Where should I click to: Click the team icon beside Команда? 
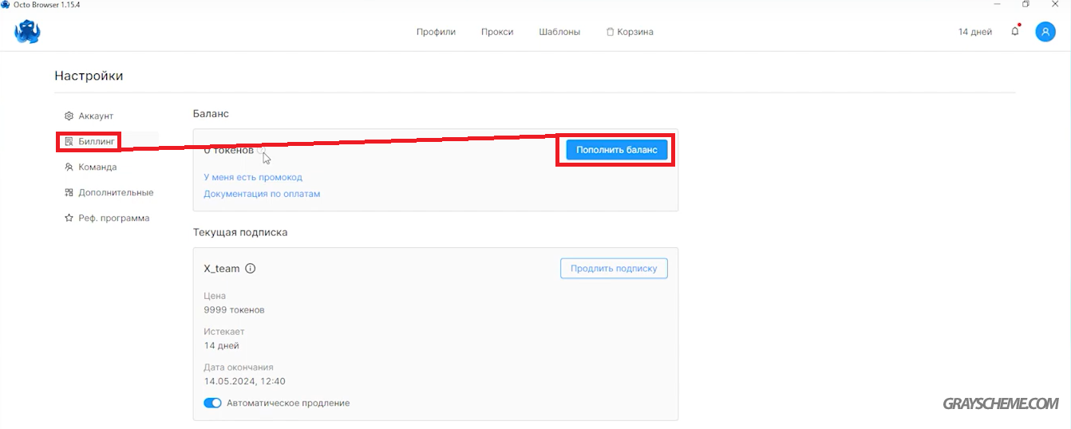pyautogui.click(x=69, y=167)
